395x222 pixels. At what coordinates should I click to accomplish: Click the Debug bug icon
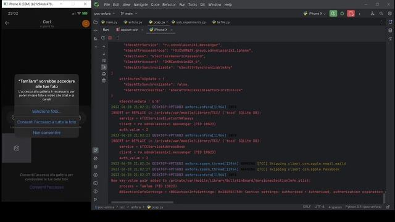pos(342,14)
